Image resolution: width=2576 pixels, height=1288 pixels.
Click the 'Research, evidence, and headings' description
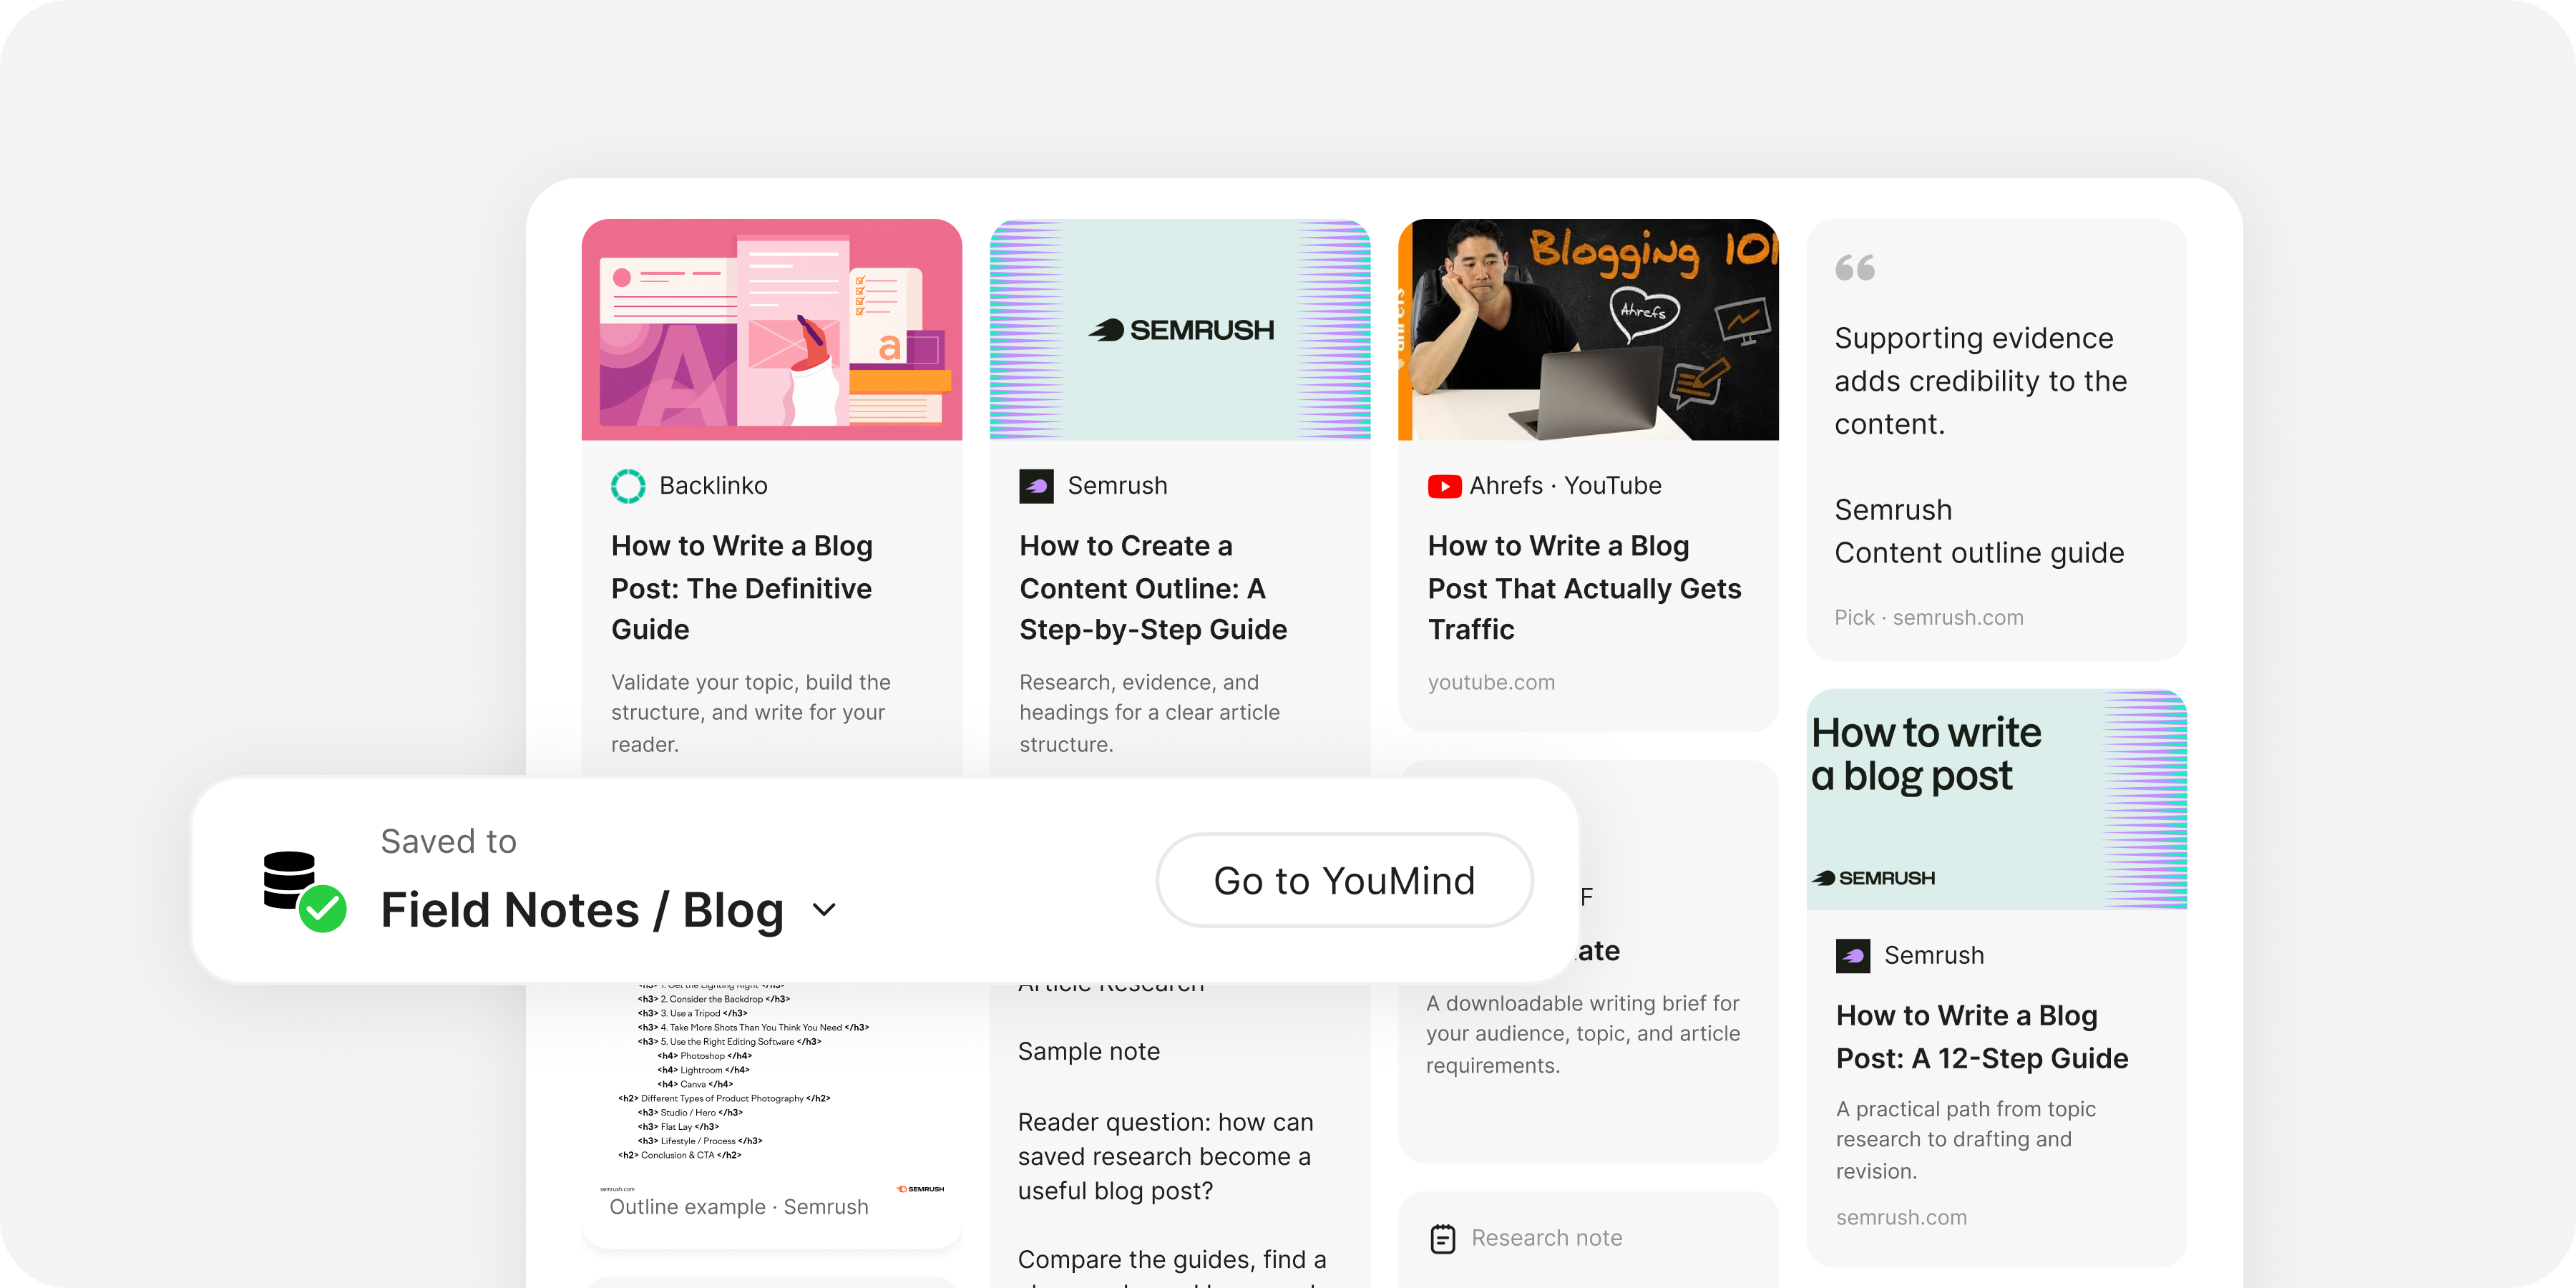[x=1150, y=713]
